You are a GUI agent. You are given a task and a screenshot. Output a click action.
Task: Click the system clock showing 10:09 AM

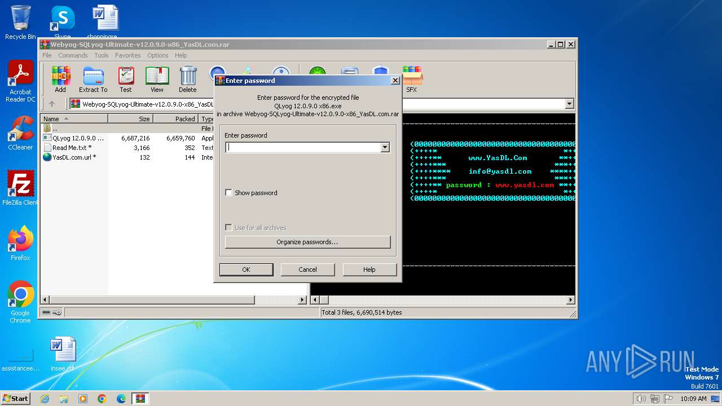click(693, 399)
